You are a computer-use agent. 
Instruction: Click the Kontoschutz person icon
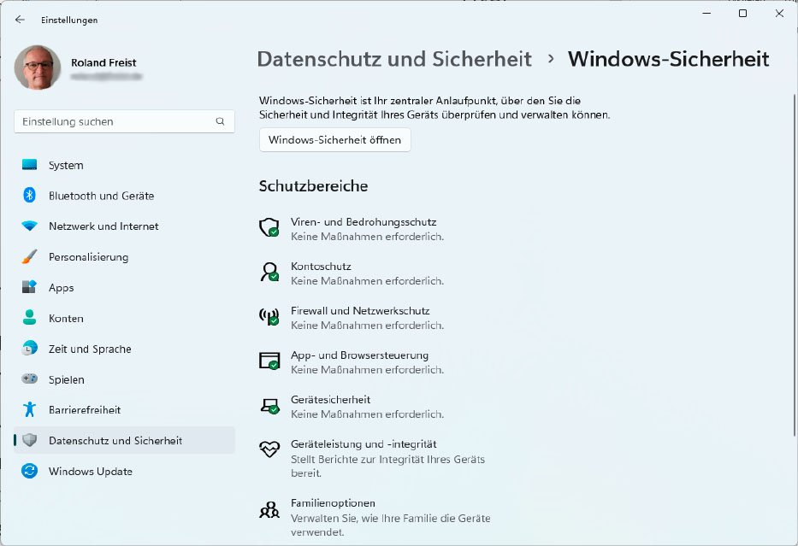point(269,272)
